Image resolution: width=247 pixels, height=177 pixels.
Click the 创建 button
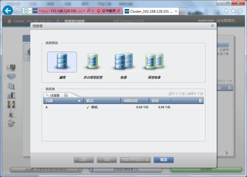click(107, 160)
